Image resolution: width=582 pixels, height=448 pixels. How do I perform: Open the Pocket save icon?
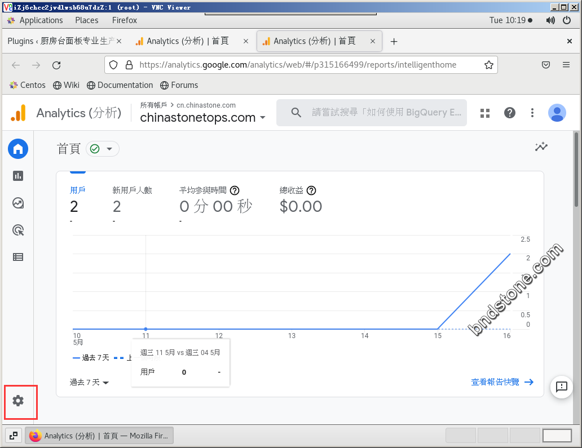tap(546, 65)
